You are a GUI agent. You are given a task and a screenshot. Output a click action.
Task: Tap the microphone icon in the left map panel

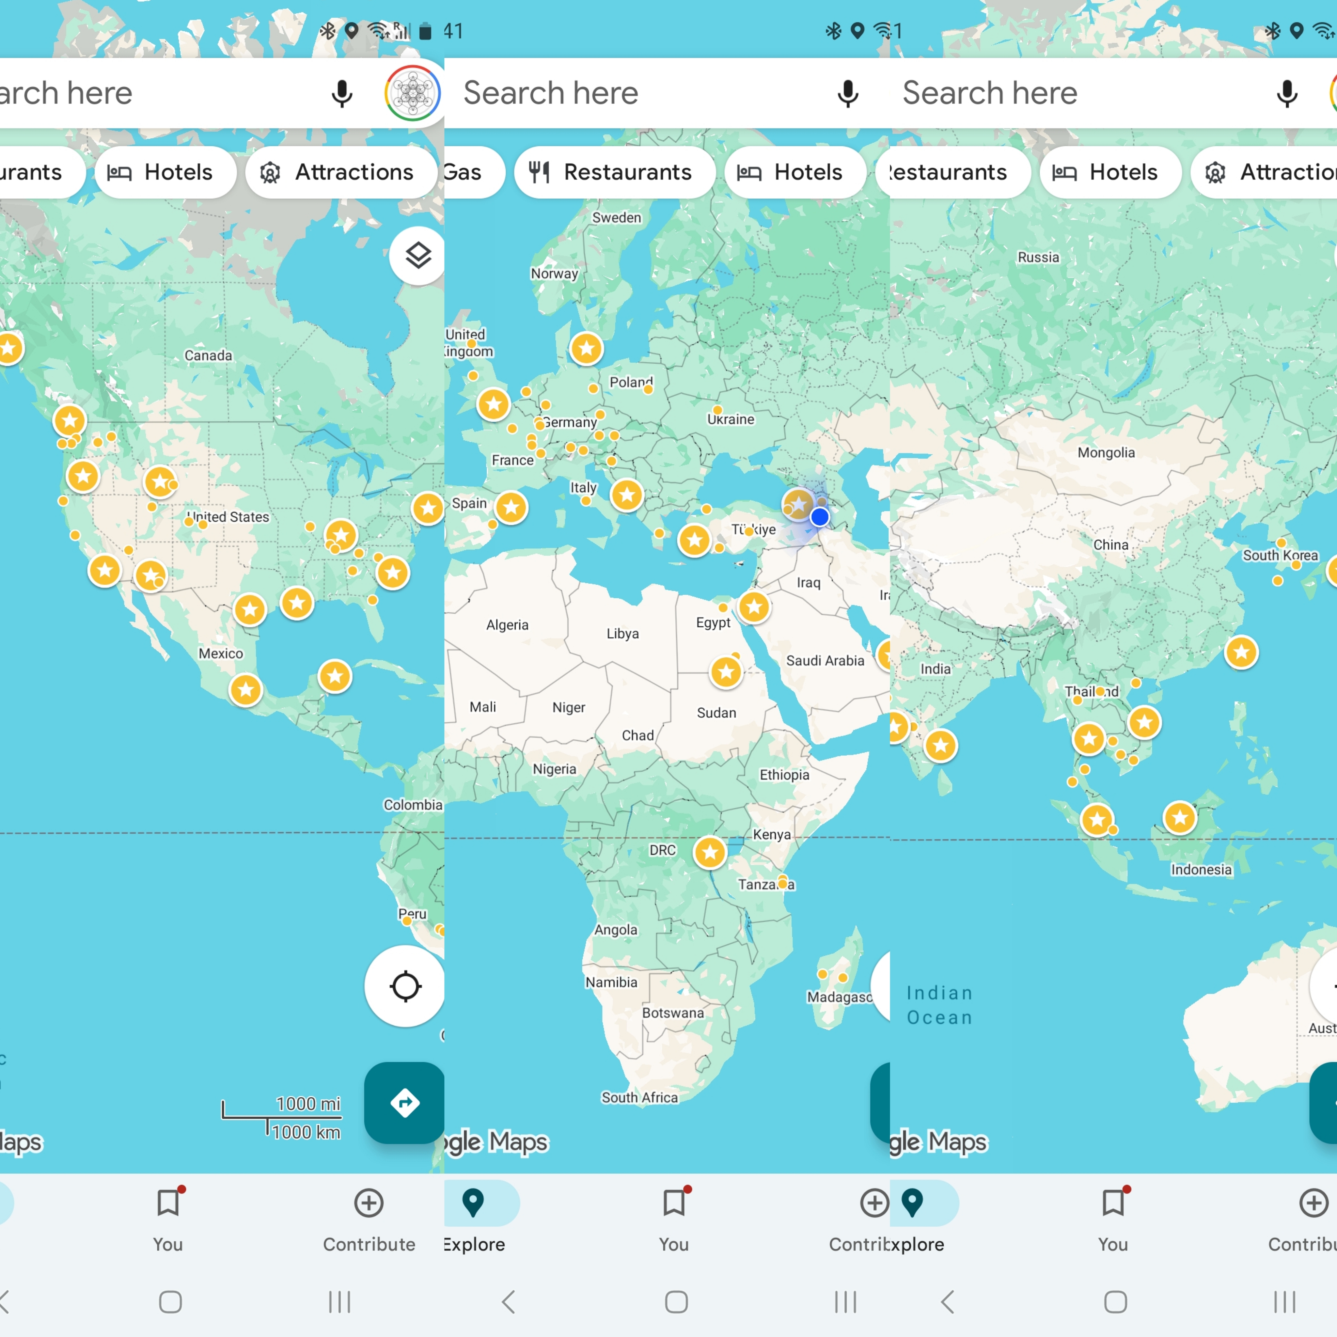point(342,93)
